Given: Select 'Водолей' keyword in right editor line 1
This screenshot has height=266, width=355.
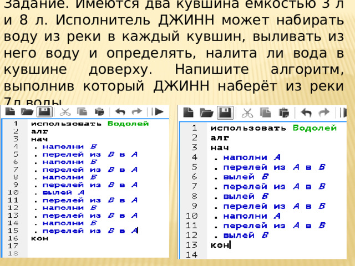Looking at the screenshot, I should click(315, 128).
